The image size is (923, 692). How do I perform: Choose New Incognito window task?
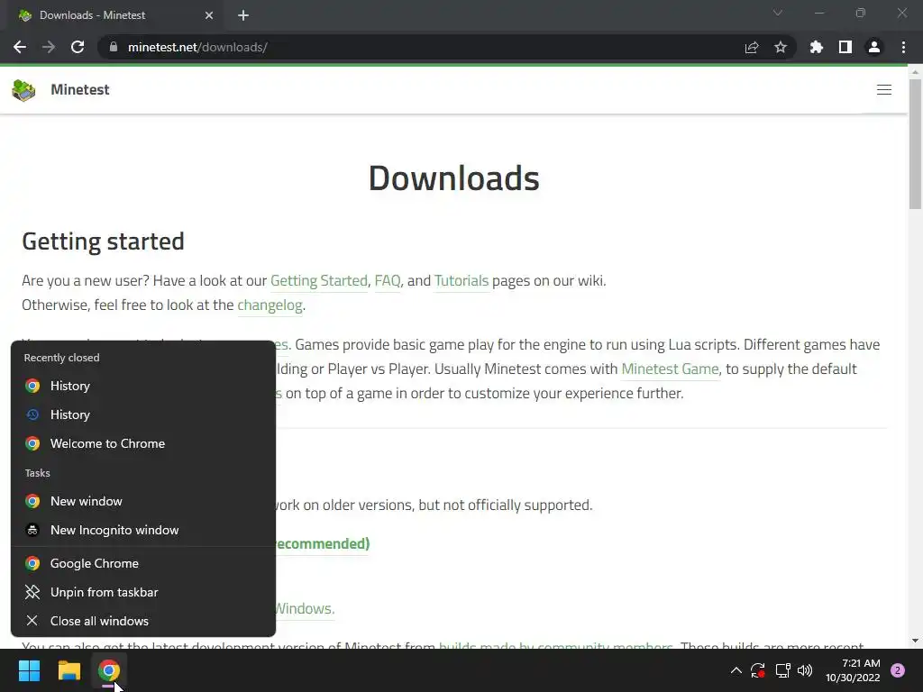(x=143, y=530)
